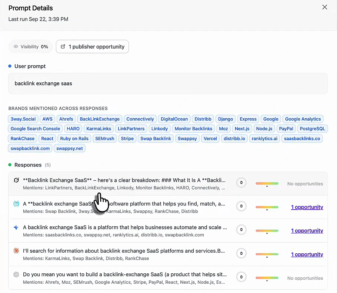Screen dimensions: 337x293
Task: Select the Express brand tag
Action: pyautogui.click(x=248, y=119)
